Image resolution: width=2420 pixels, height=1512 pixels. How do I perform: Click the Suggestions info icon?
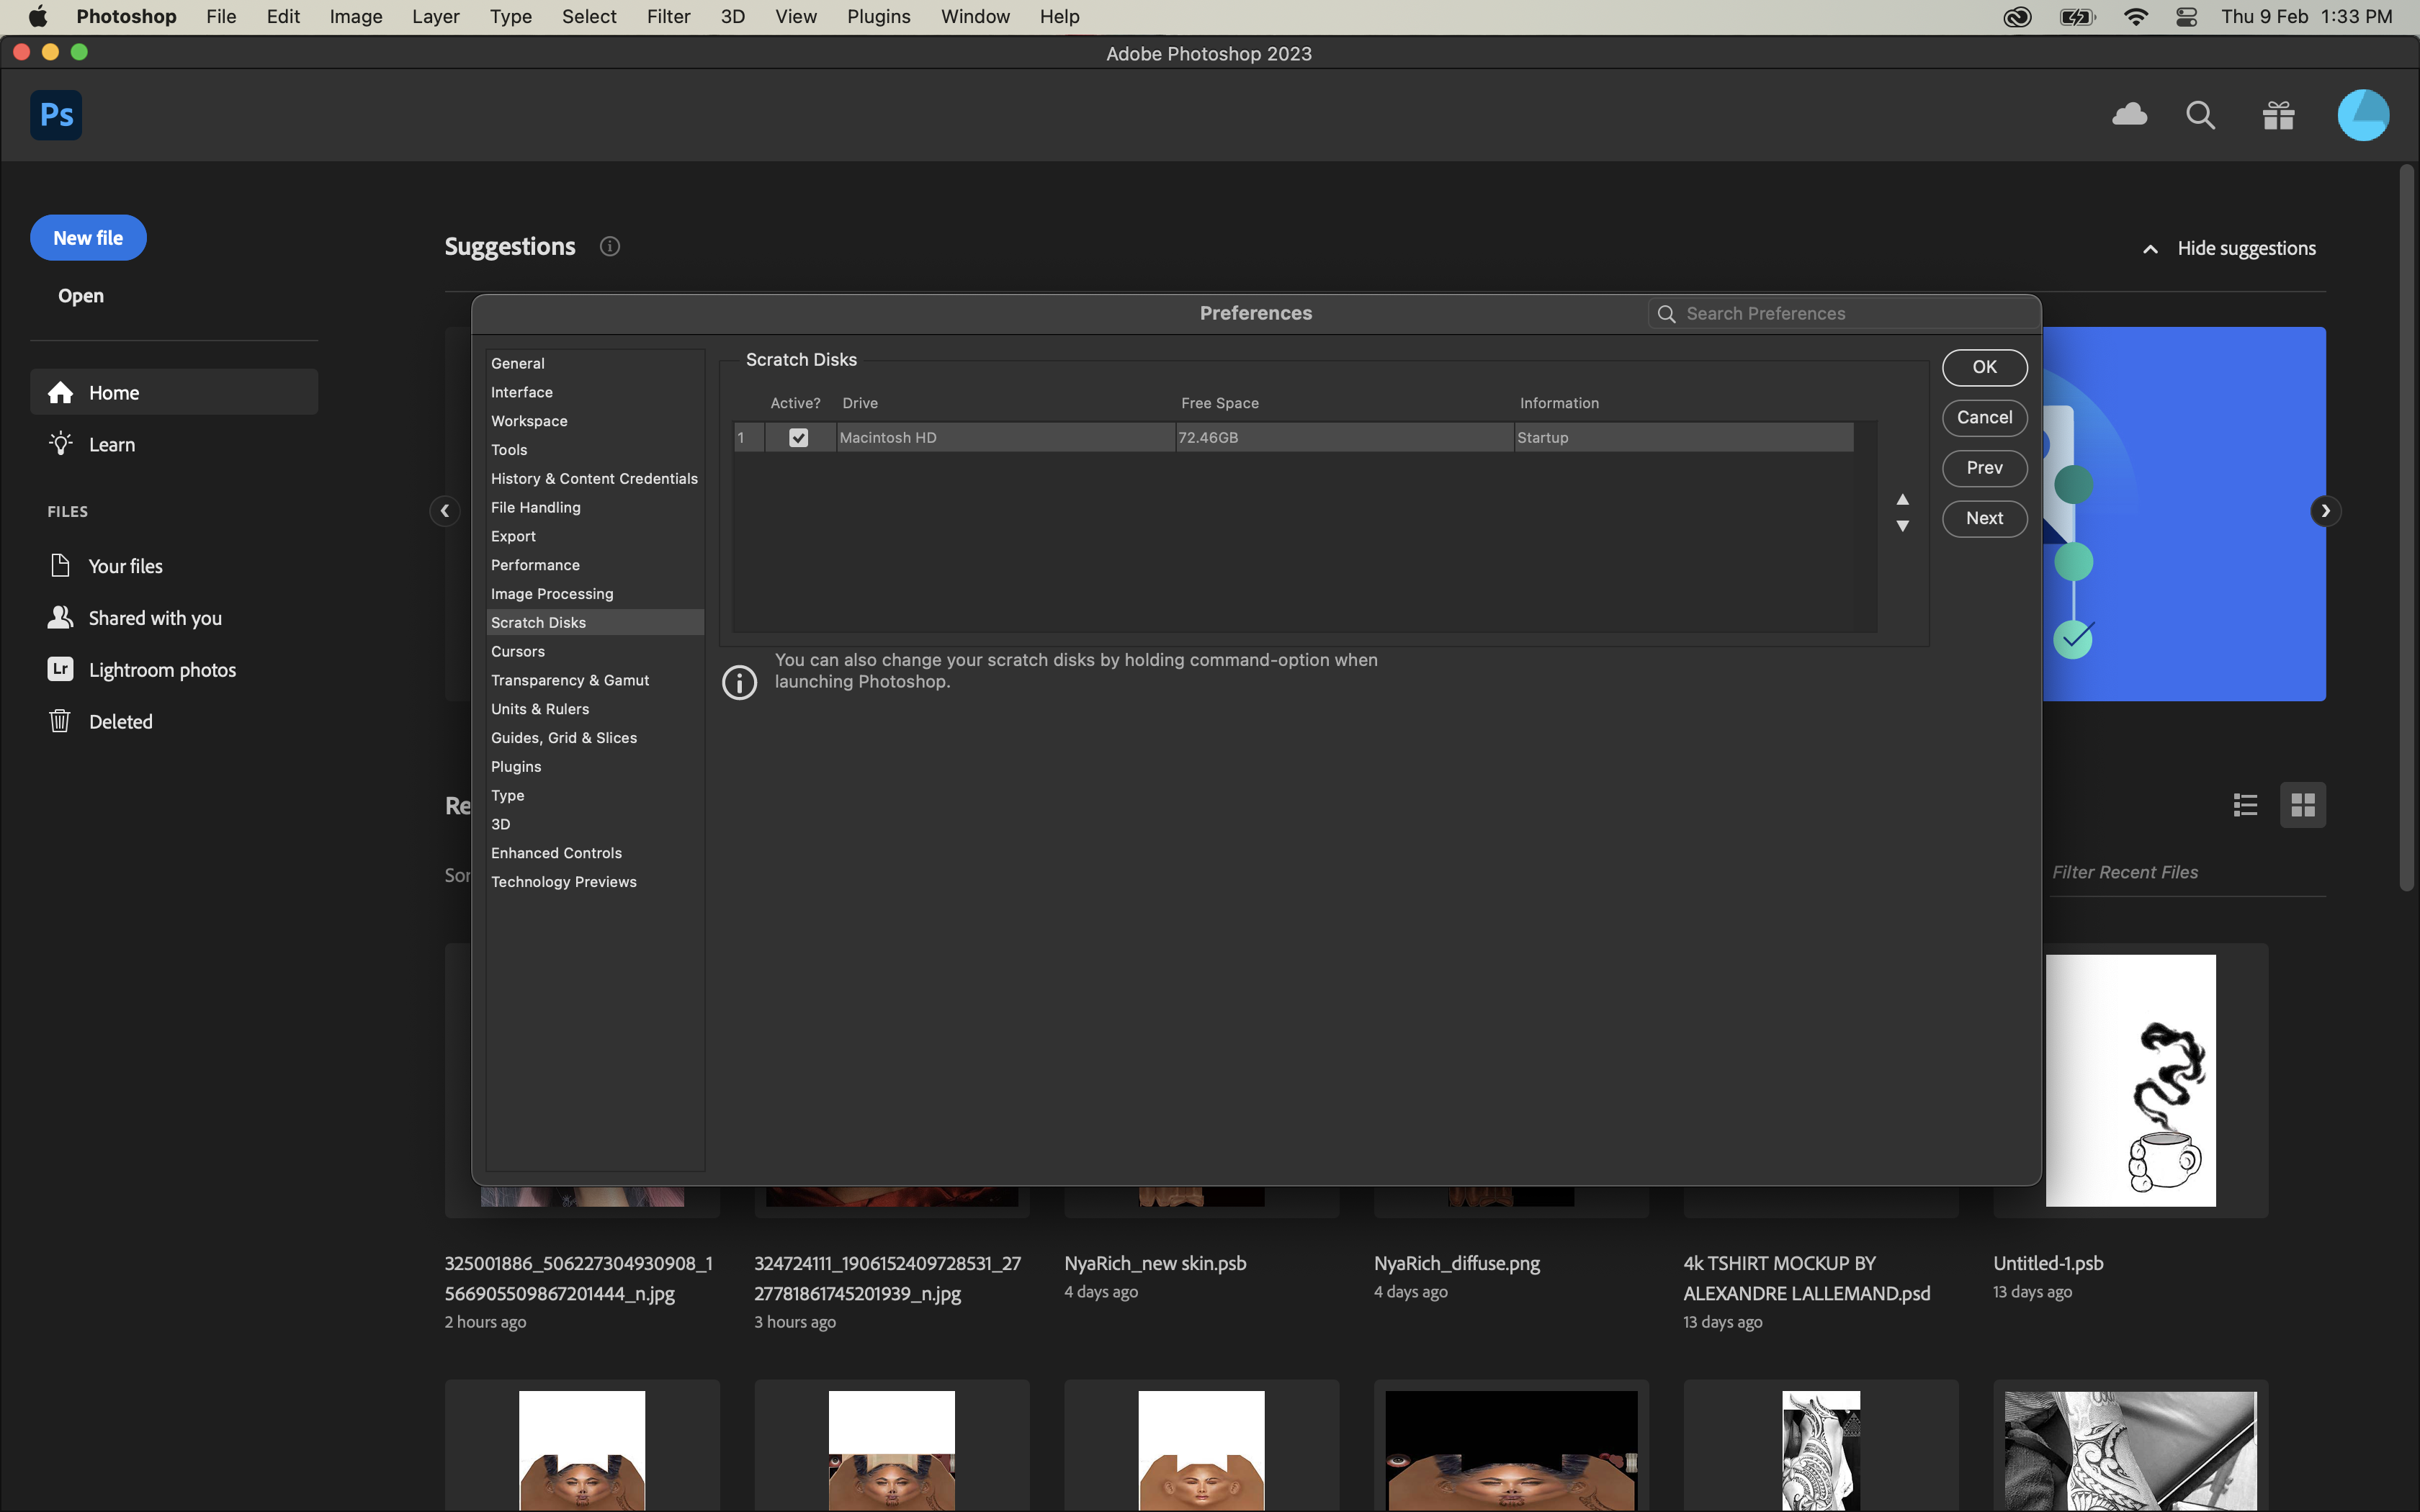pyautogui.click(x=610, y=246)
